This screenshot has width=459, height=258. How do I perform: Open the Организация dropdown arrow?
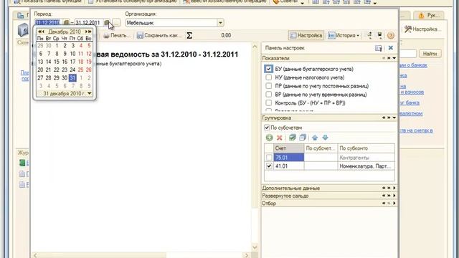pyautogui.click(x=220, y=23)
